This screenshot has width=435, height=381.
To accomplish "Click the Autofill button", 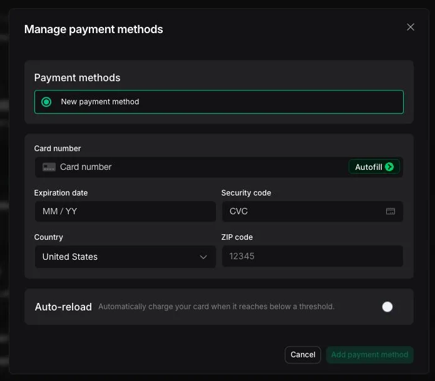I will [x=374, y=167].
